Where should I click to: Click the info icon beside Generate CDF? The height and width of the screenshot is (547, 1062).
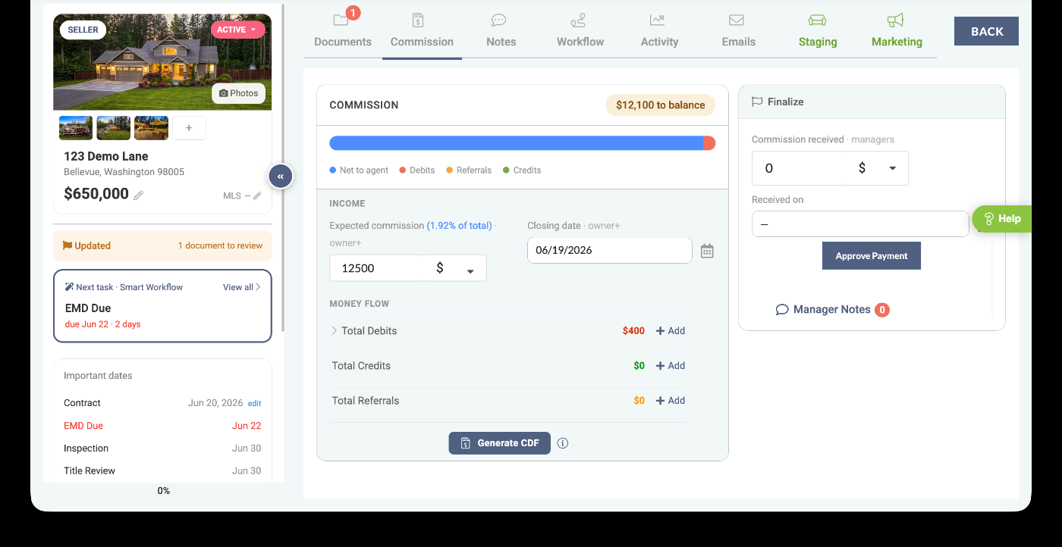coord(563,443)
